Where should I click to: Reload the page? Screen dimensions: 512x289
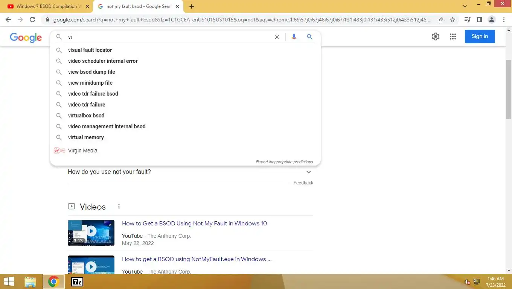32,20
